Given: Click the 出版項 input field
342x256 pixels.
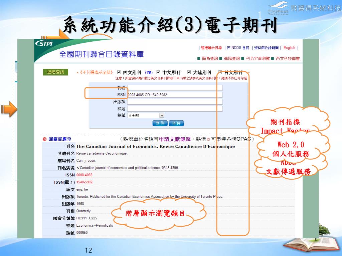Looking at the screenshot, I should (x=175, y=102).
